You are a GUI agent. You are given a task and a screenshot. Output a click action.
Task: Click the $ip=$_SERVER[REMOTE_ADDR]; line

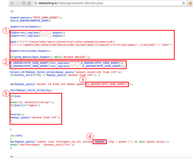pyautogui.click(x=30, y=21)
